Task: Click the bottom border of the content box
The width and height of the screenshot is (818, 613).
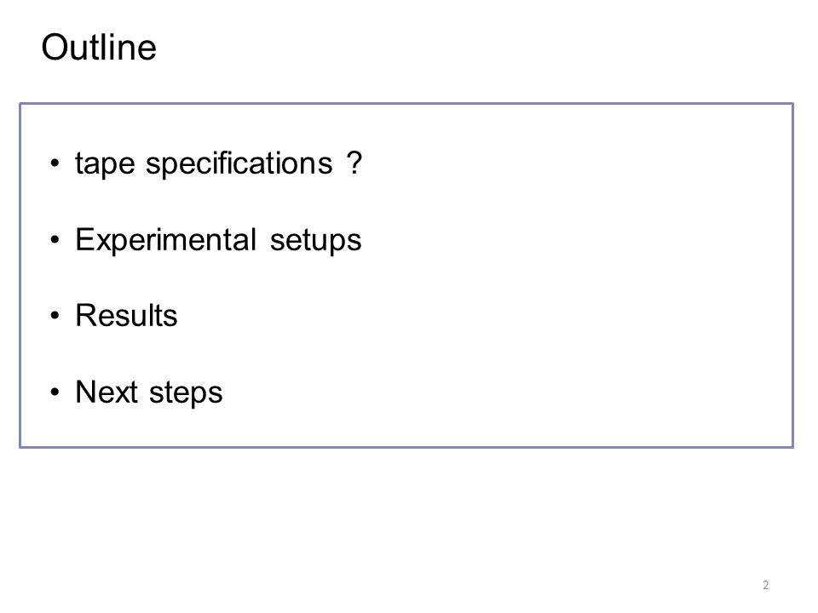Action: (x=406, y=447)
